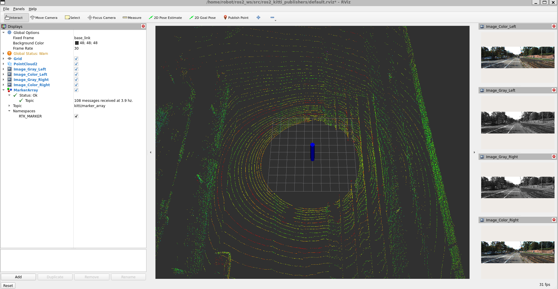The image size is (558, 289).
Task: Disable the RTK_MARKER namespace checkbox
Action: click(76, 116)
